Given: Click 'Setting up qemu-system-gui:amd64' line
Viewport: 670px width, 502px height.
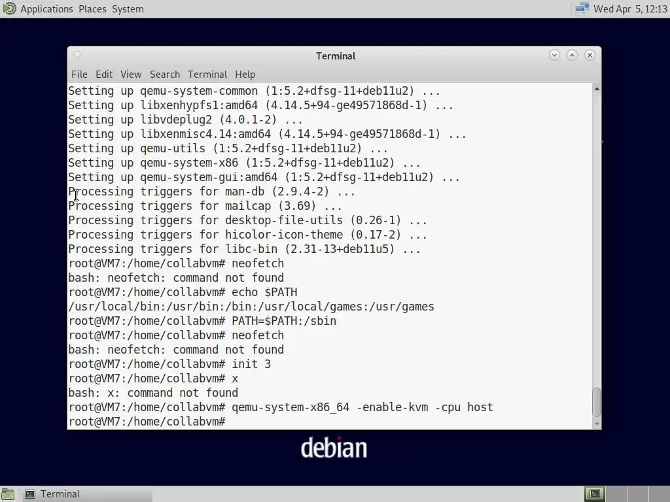Looking at the screenshot, I should [264, 177].
